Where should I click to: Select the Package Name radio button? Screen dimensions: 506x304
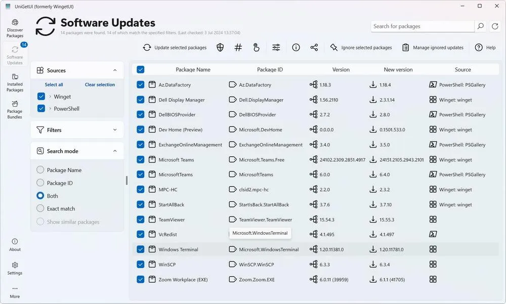click(40, 170)
